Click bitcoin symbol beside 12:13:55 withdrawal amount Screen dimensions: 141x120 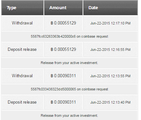point(52,76)
